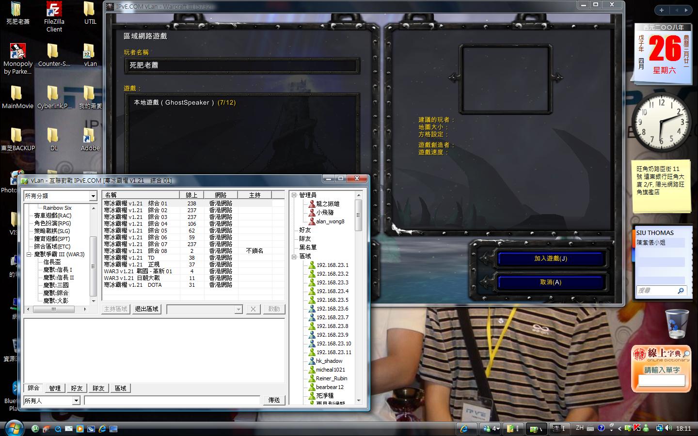Click the Kaspersky tray icon
The image size is (698, 436).
tap(637, 428)
